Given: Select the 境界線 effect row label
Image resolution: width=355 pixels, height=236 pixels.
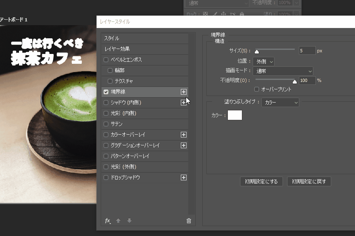Looking at the screenshot, I should 118,92.
